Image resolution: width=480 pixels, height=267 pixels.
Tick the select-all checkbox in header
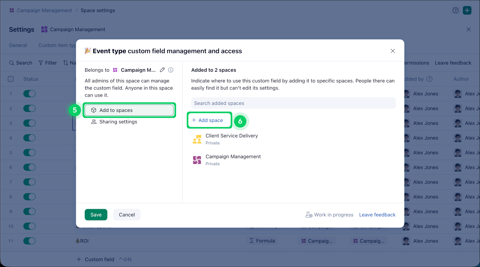click(x=11, y=79)
